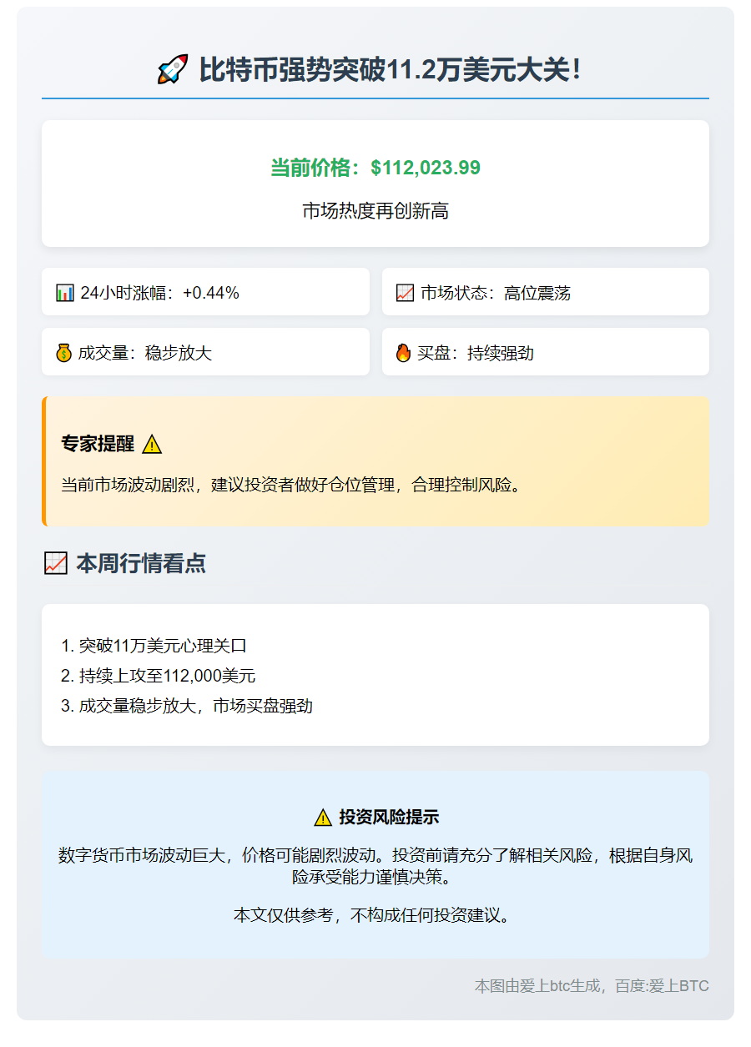Screen dimensions: 751x1047
Task: Click the chart icon beside 本周行情看点
Action: (55, 564)
